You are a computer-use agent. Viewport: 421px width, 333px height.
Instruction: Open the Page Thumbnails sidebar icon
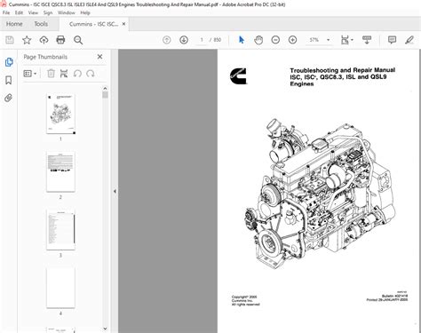(x=9, y=62)
